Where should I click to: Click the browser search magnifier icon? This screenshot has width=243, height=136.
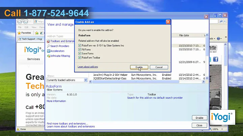[221, 21]
